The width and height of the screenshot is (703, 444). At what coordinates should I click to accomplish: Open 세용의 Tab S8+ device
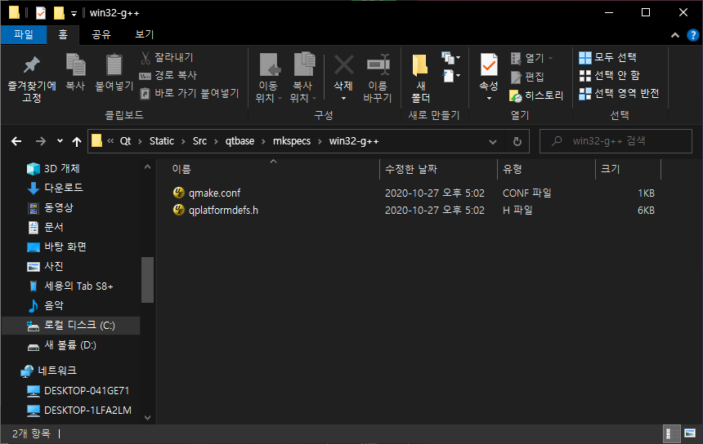pos(70,286)
